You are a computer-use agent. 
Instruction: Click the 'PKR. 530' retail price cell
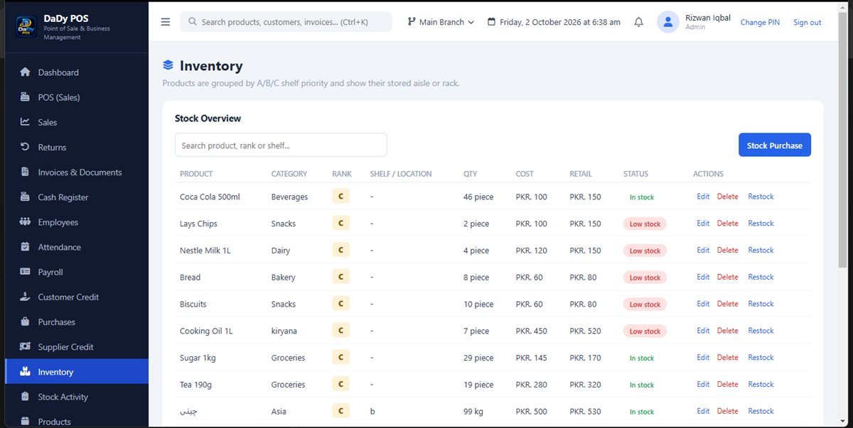(x=585, y=412)
